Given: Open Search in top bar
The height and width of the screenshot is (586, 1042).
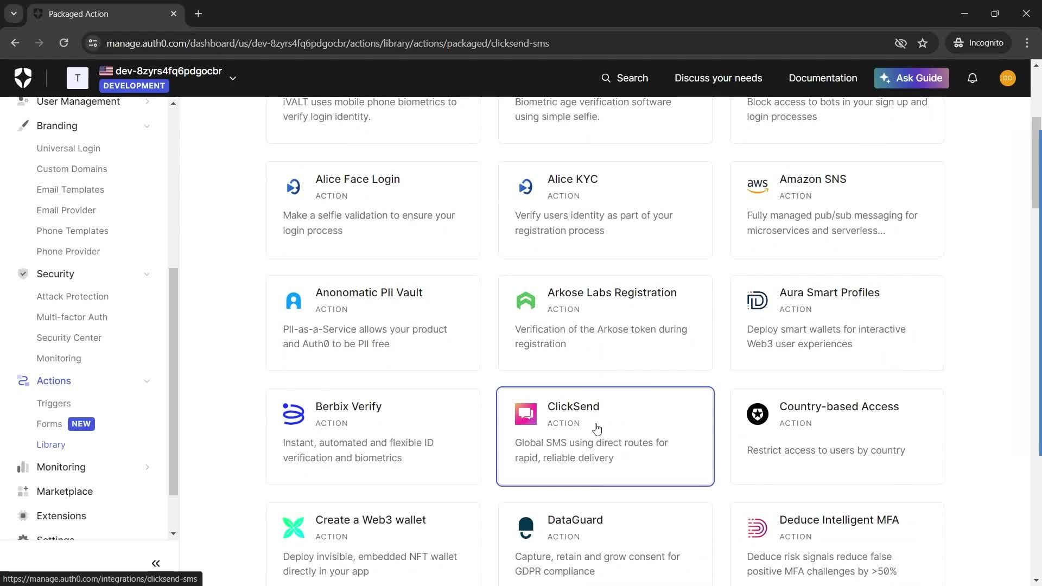Looking at the screenshot, I should pyautogui.click(x=625, y=78).
